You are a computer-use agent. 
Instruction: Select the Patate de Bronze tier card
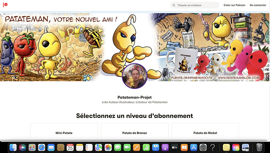(135, 131)
